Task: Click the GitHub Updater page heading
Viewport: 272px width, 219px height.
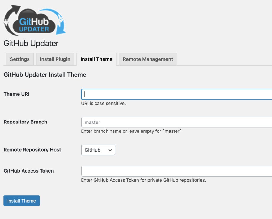Action: pyautogui.click(x=31, y=43)
